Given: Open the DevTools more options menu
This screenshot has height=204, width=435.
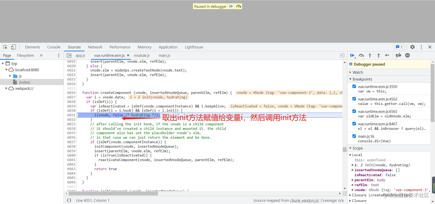Looking at the screenshot, I should pyautogui.click(x=421, y=47).
